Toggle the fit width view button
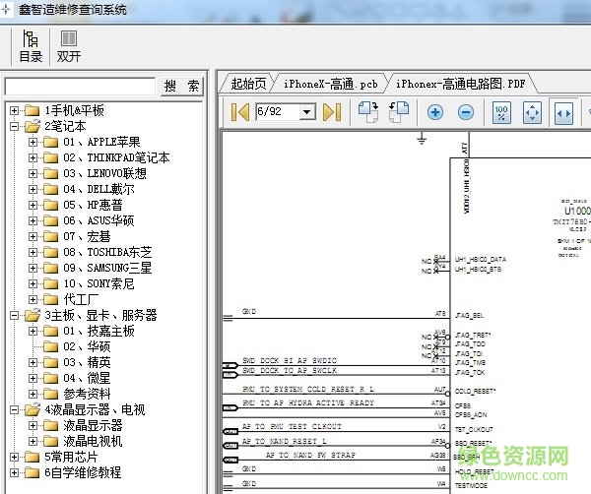This screenshot has width=591, height=494. coord(563,112)
